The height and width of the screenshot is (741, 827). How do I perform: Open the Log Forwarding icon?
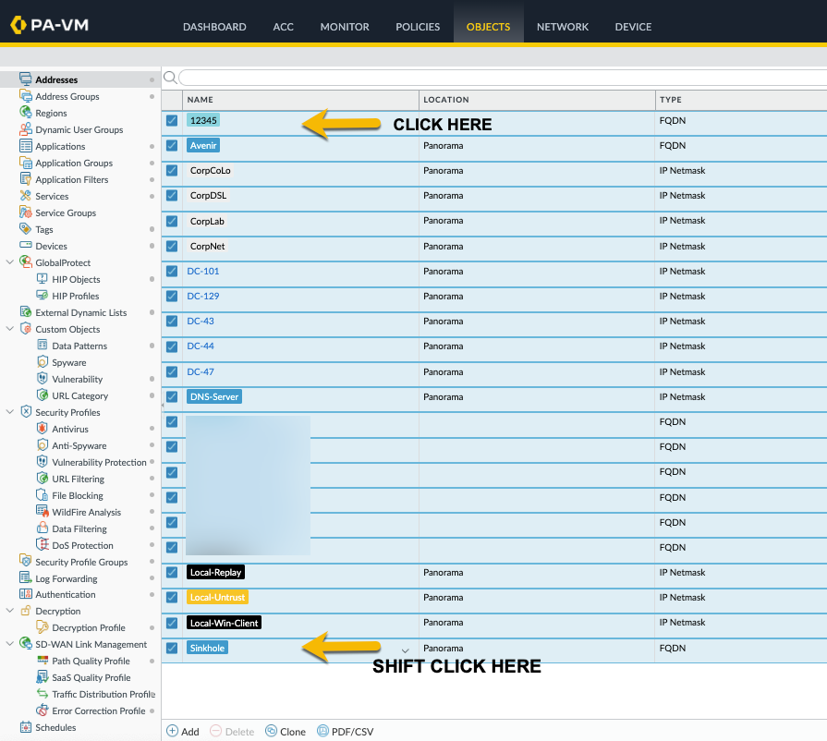(x=25, y=577)
